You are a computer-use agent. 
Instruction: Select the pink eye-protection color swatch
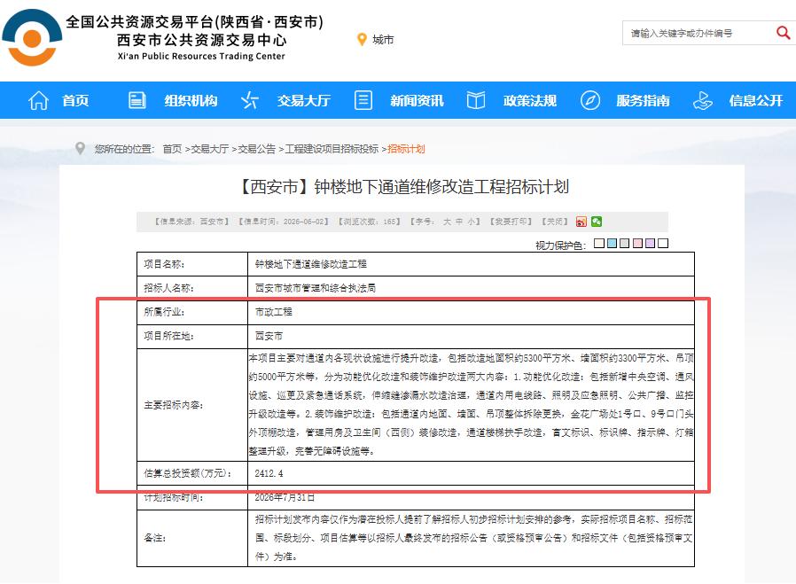[637, 244]
